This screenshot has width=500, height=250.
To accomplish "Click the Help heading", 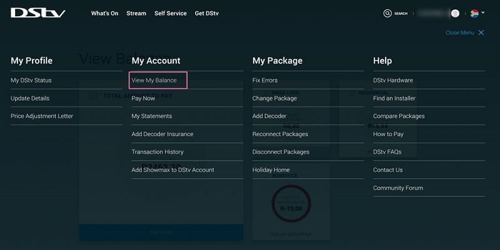I will tap(382, 61).
